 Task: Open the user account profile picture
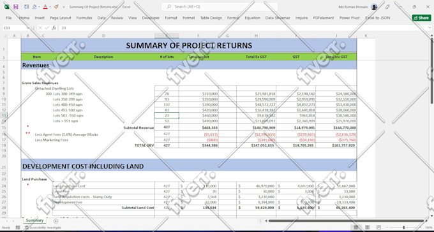374,7
